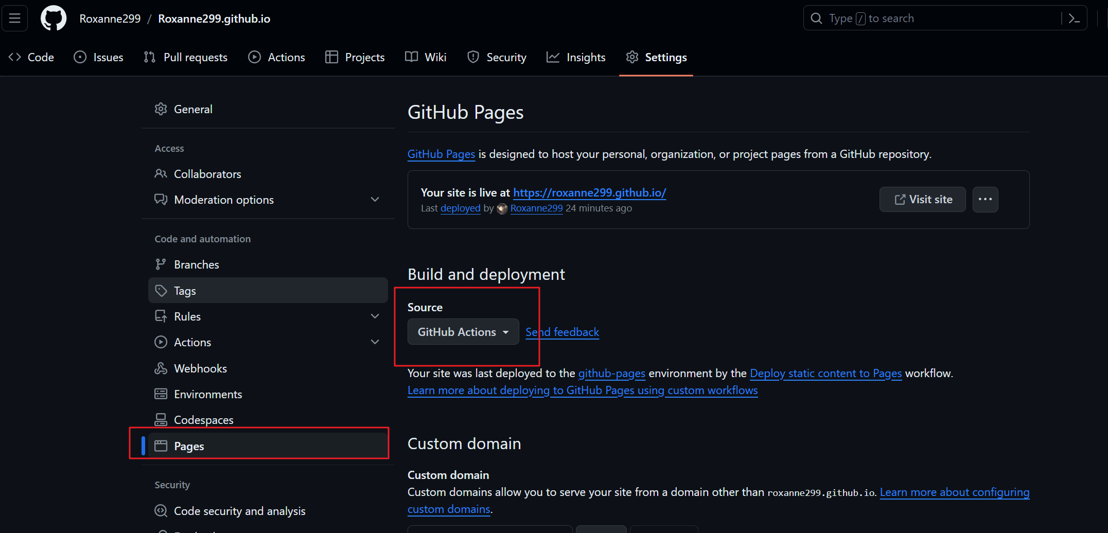The height and width of the screenshot is (533, 1108).
Task: Switch to the Code tab
Action: click(31, 57)
